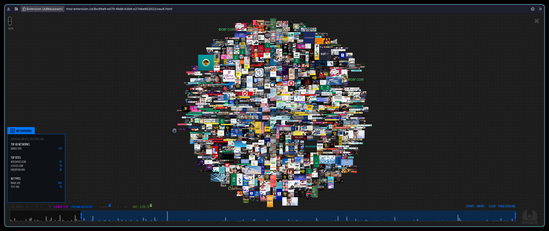Screen dimensions: 549x231
Task: Click the Import link
Action: tap(480, 206)
